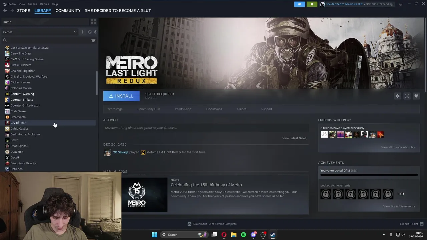Screen dimensions: 427x240
Task: Open the View menu
Action: [x=22, y=4]
